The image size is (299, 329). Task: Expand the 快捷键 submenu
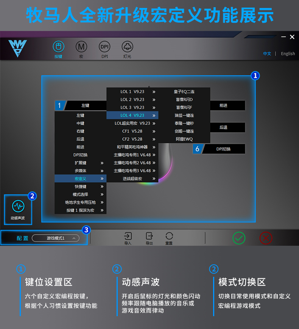pyautogui.click(x=80, y=186)
